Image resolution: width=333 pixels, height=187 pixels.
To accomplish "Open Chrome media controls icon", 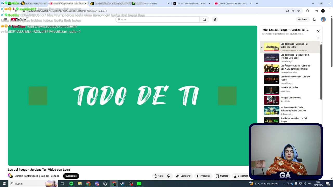I will pyautogui.click(x=317, y=11).
